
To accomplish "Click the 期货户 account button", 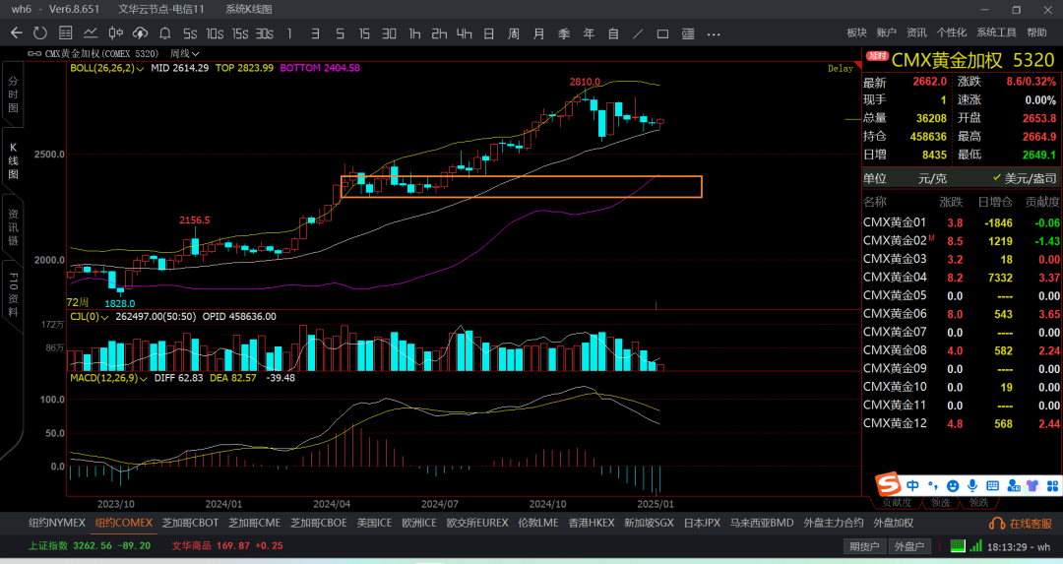I will coord(864,546).
